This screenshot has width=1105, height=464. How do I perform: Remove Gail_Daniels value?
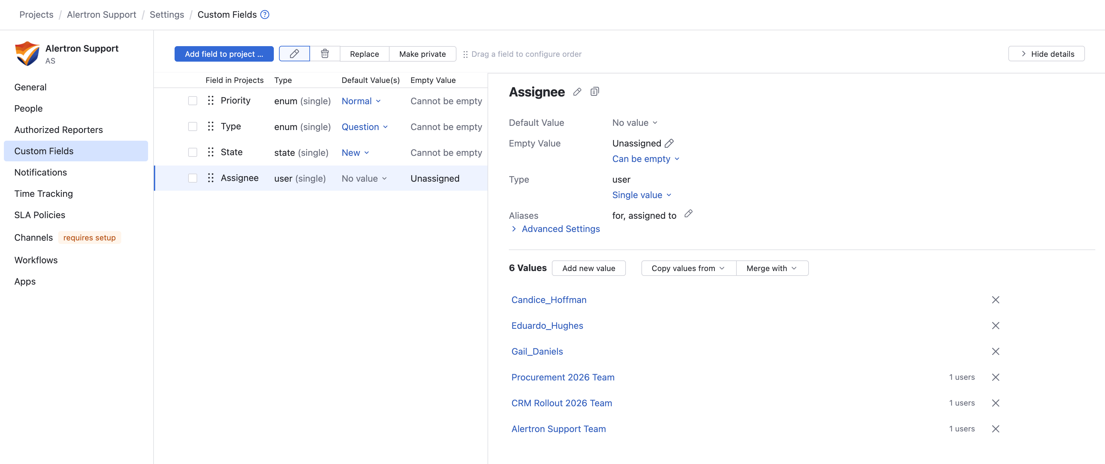pos(996,351)
